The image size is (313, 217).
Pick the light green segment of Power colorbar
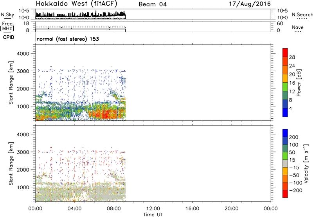[x=285, y=87]
